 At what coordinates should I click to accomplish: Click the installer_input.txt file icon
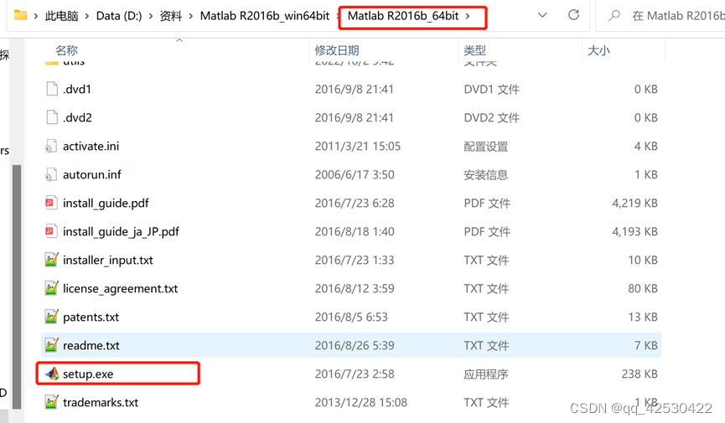[51, 260]
